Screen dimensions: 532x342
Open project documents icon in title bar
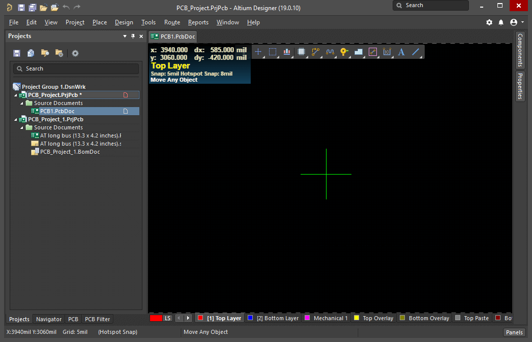click(54, 8)
